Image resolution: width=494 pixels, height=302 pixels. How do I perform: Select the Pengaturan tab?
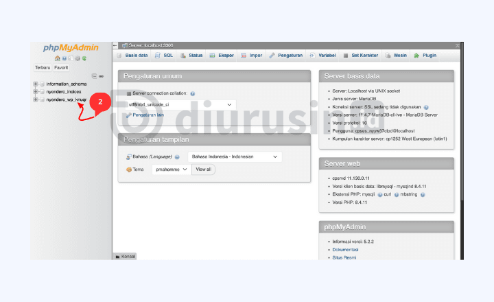pos(286,56)
